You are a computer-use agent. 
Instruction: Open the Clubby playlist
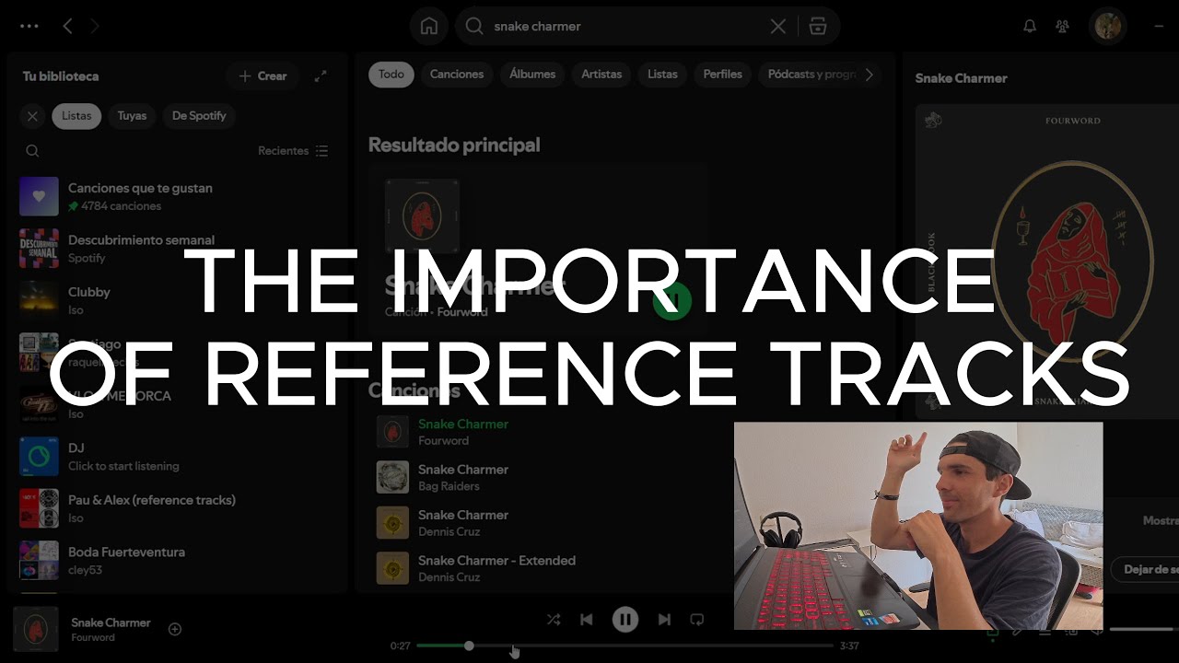pyautogui.click(x=175, y=300)
